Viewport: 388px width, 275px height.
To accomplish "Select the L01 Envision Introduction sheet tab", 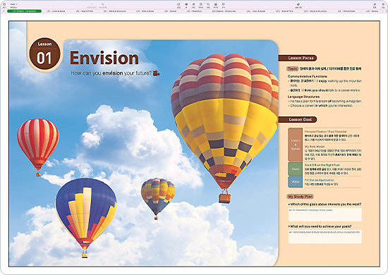I will point(24,11).
